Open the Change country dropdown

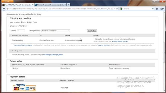(x=56, y=31)
